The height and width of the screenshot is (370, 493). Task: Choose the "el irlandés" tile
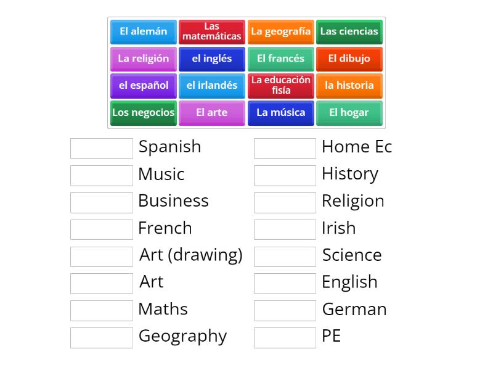[x=212, y=86]
